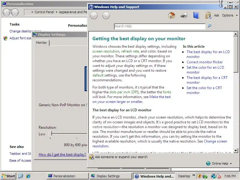Screen dimensions: 240x180
Task: Launch Internet Explorer from quick launch
Action: tap(28, 176)
